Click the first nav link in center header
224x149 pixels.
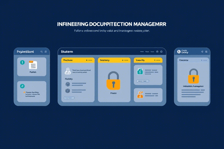coord(142,52)
